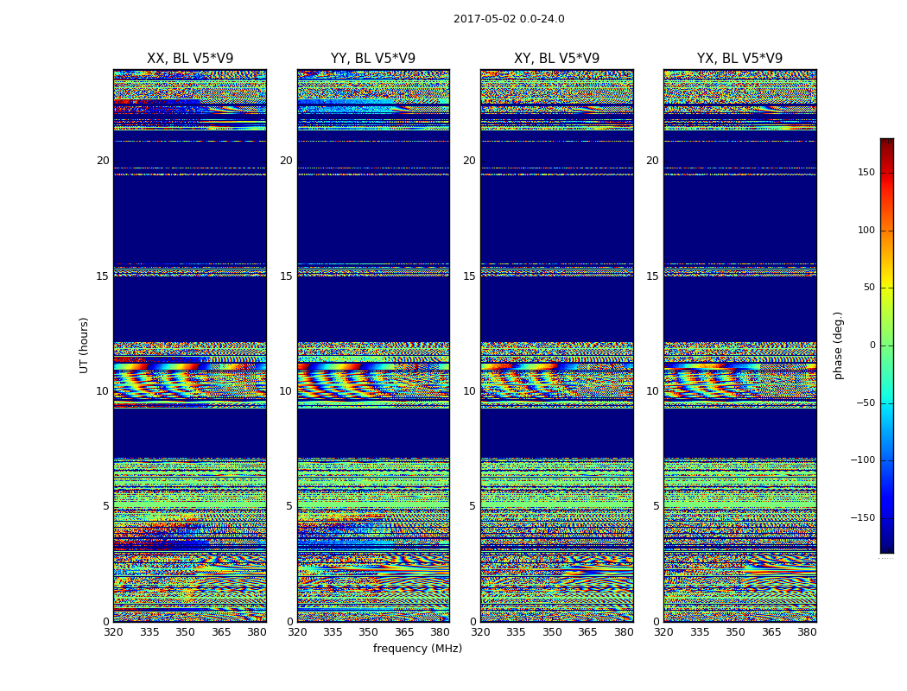Viewport: 907px width, 691px height.
Task: Select the "YY, BL V5*V9" panel title
Action: (373, 59)
